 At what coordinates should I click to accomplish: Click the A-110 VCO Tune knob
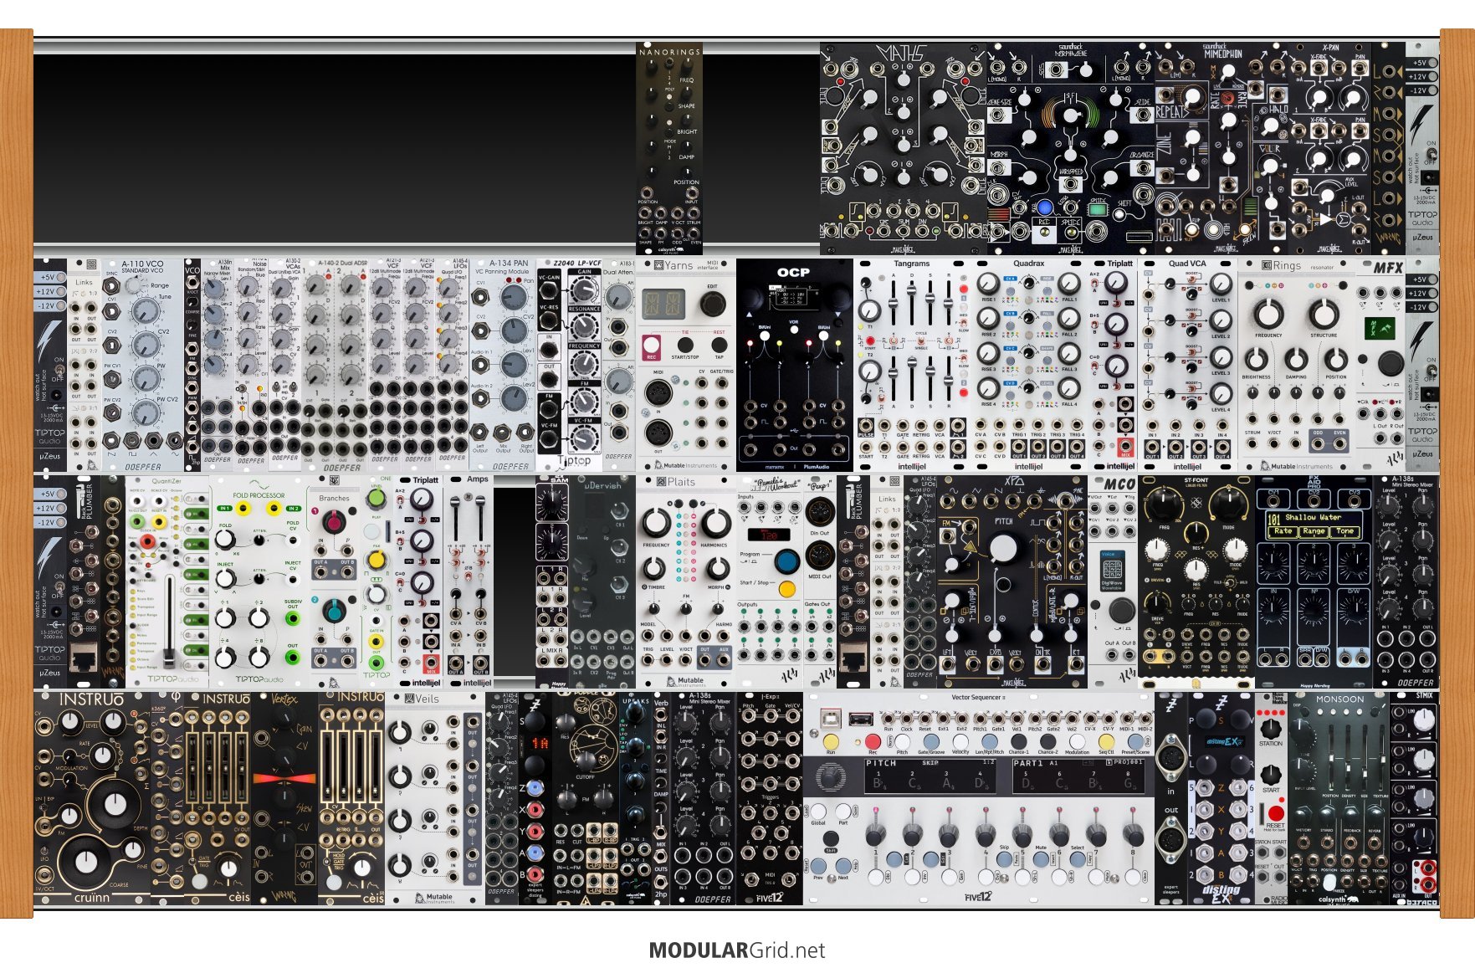[x=146, y=311]
